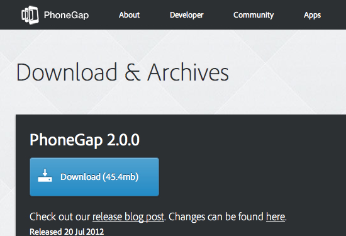Follow the 'here' changes link
The image size is (346, 236).
276,216
